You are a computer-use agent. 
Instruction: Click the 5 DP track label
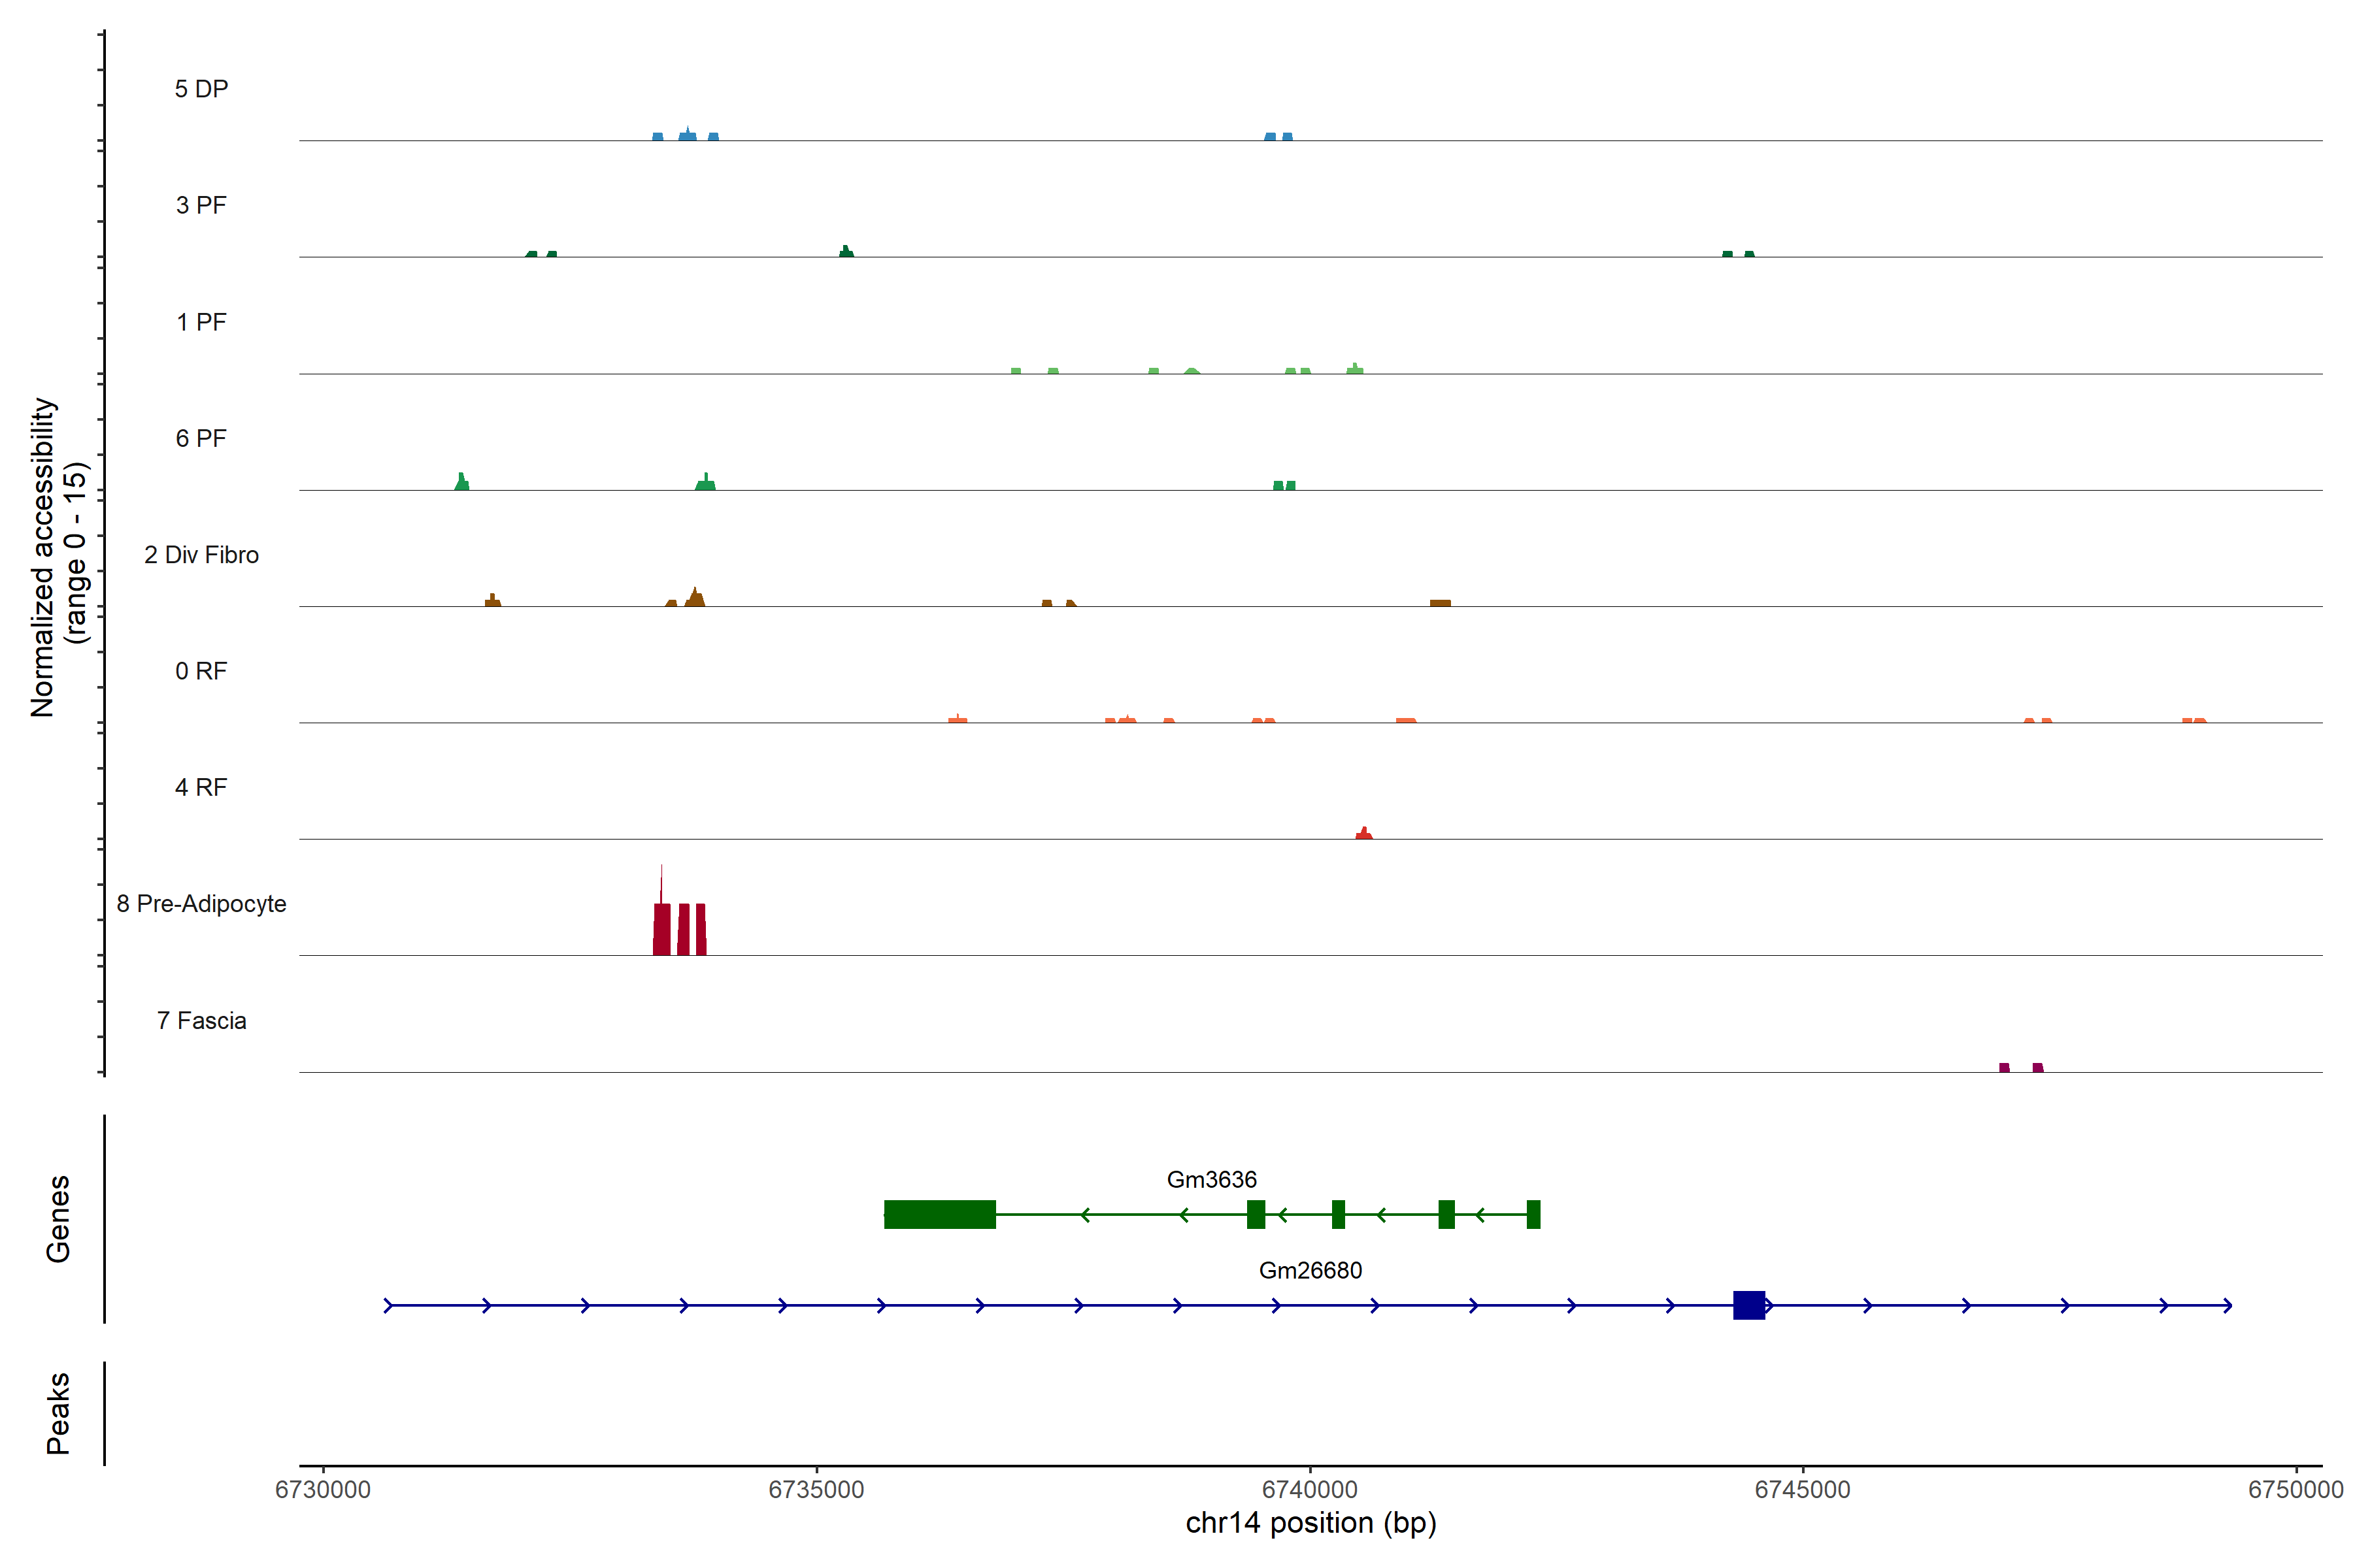click(x=201, y=89)
